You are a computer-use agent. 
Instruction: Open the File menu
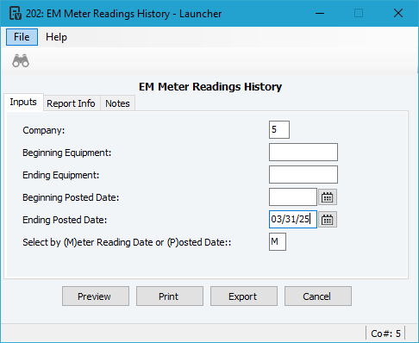(22, 37)
